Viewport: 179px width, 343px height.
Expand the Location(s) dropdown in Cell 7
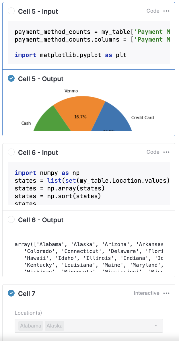point(155,326)
